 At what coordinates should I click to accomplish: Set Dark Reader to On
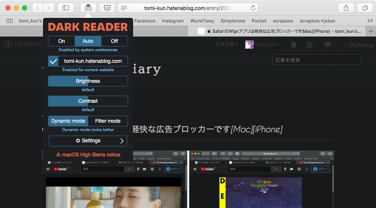[61, 41]
